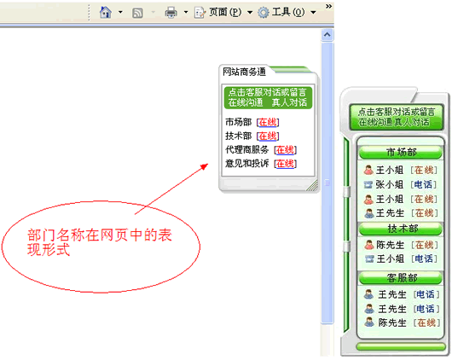Image resolution: width=452 pixels, height=360 pixels.
Task: Click the green 点击客服对话或留言 banner in the right panel
Action: pos(397,117)
